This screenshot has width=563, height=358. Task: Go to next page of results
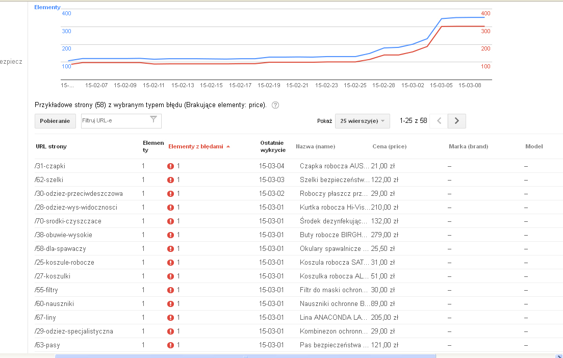pos(456,121)
